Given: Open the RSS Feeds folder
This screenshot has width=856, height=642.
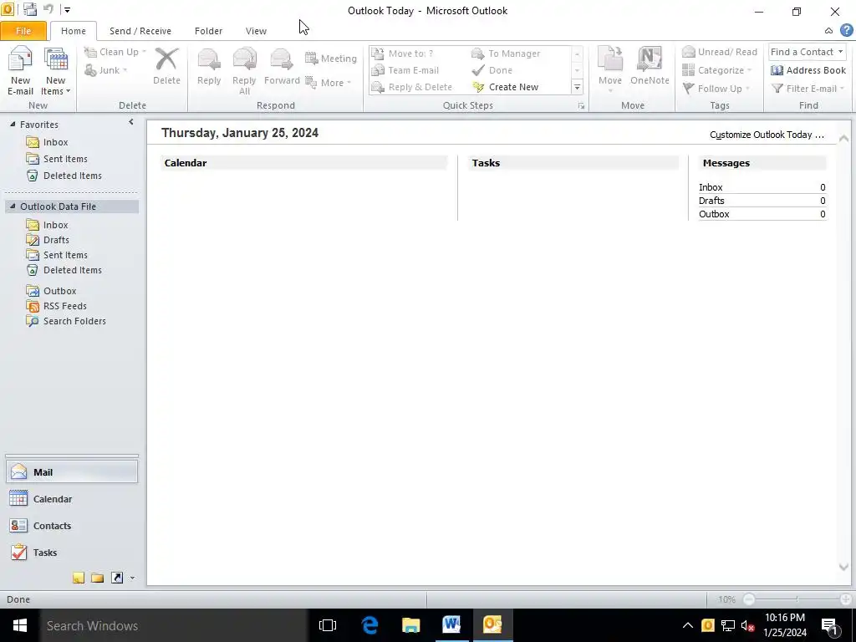Looking at the screenshot, I should (65, 306).
